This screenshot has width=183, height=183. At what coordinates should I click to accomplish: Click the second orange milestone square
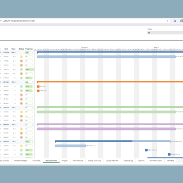click(x=38, y=91)
